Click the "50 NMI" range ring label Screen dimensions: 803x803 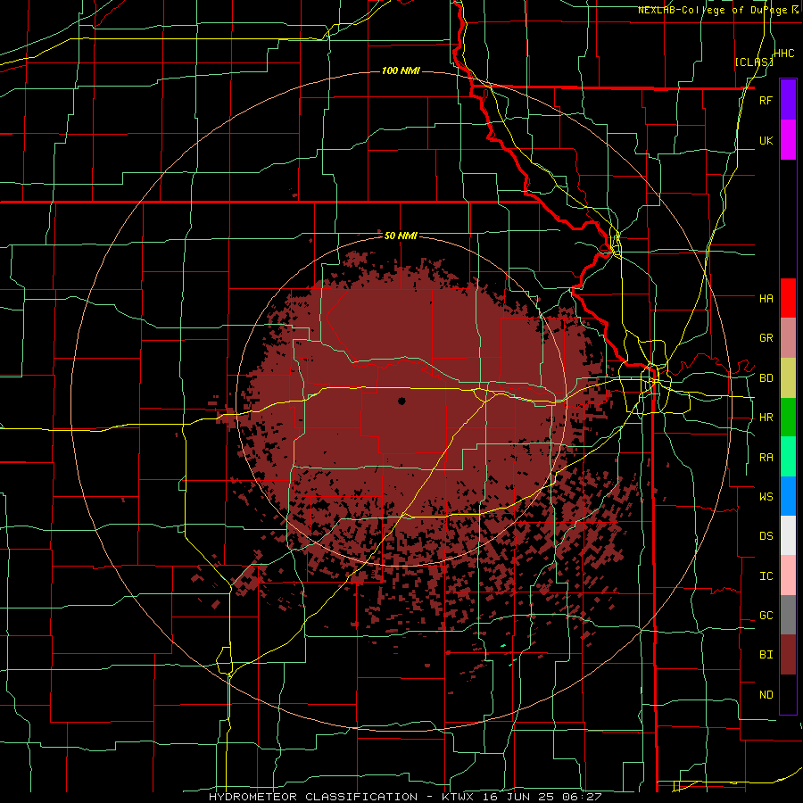(x=401, y=236)
